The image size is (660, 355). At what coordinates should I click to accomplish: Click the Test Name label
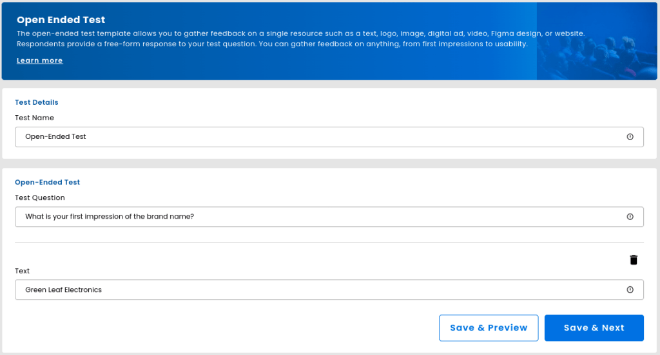coord(34,118)
